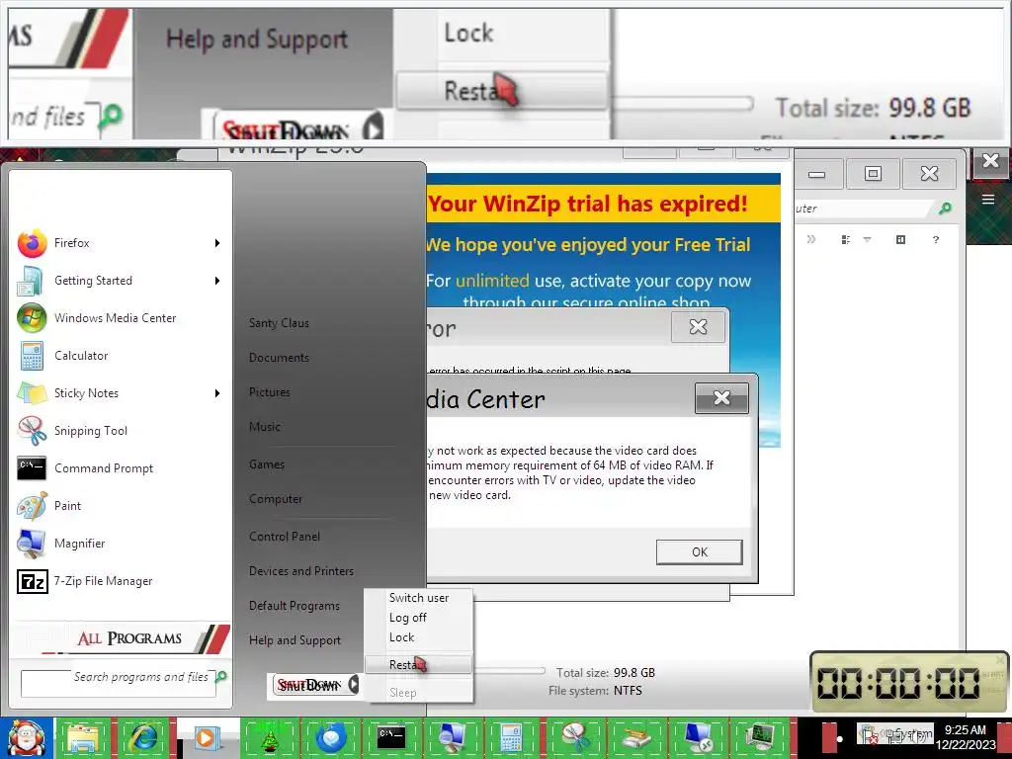Switch to Command Prompt on the taskbar
Screen dimensions: 1012x759
[391, 737]
